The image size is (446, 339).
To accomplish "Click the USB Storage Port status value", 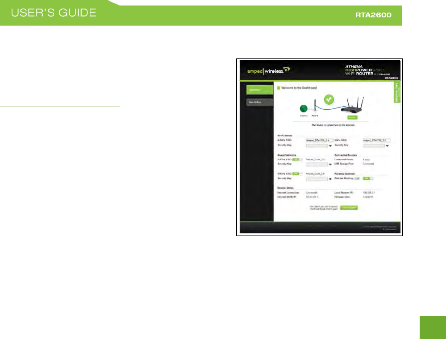I will (x=368, y=164).
